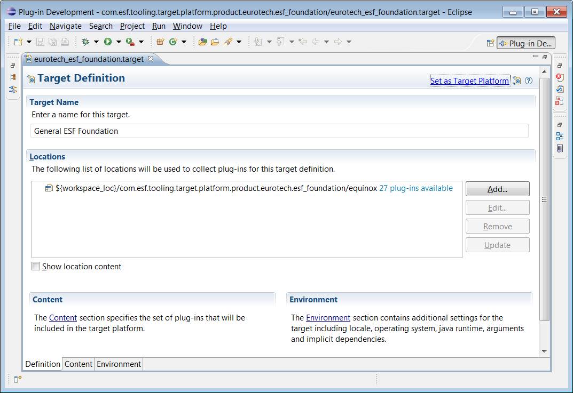The width and height of the screenshot is (573, 393).
Task: Click the Print toolbar icon
Action: [65, 42]
